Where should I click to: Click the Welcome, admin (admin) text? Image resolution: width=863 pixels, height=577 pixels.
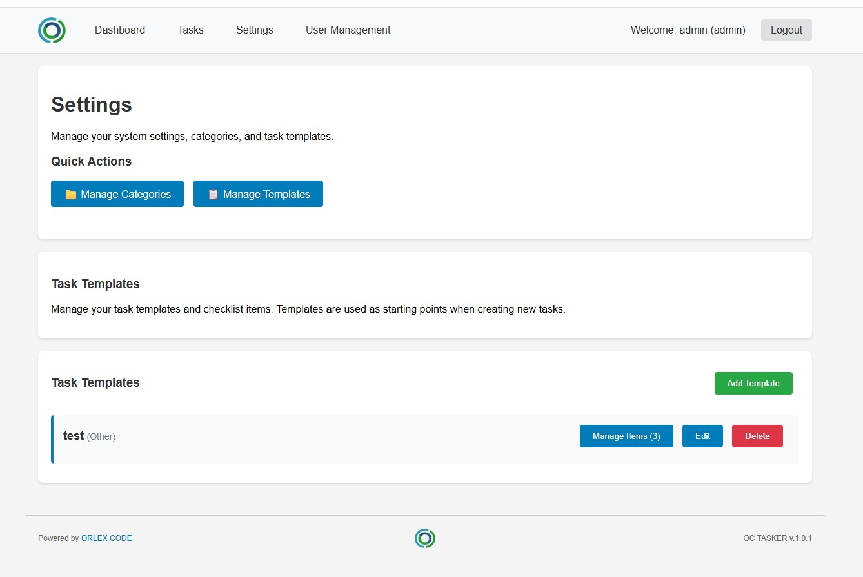click(688, 30)
